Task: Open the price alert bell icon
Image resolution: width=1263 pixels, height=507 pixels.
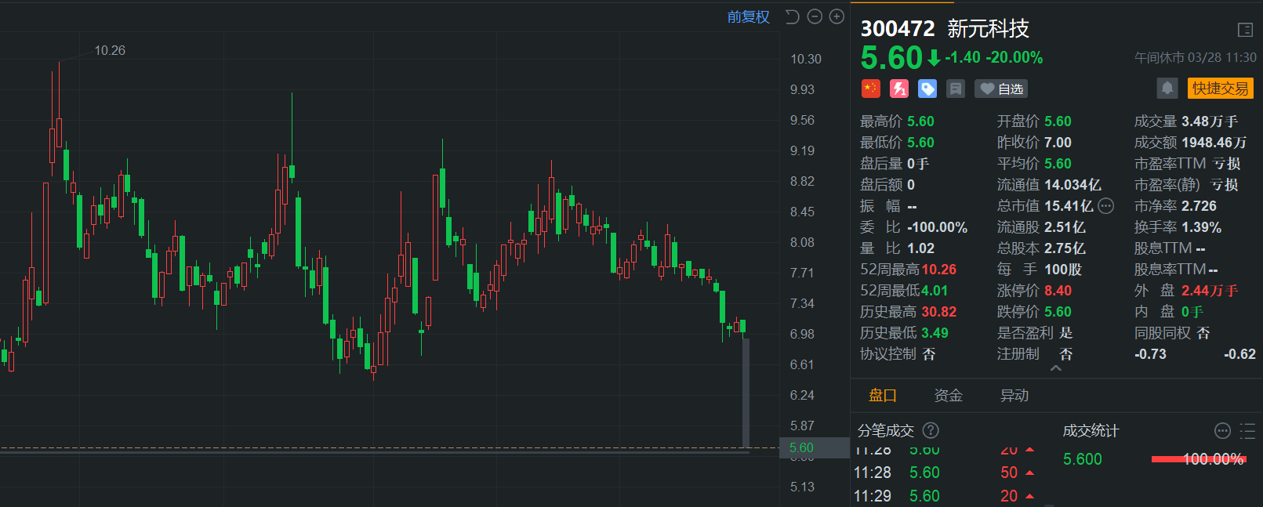Action: [1167, 88]
